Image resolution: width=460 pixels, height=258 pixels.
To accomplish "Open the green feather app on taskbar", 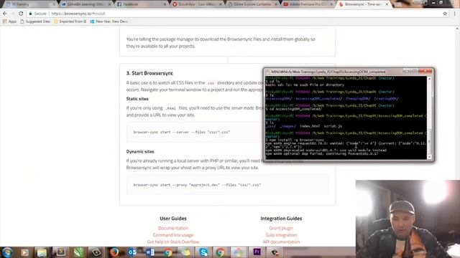I will coord(78,252).
